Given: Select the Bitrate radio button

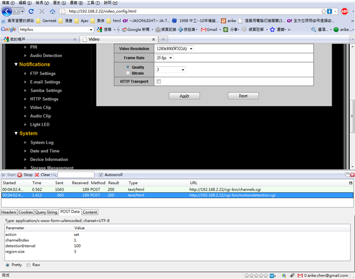Looking at the screenshot, I should coord(128,73).
